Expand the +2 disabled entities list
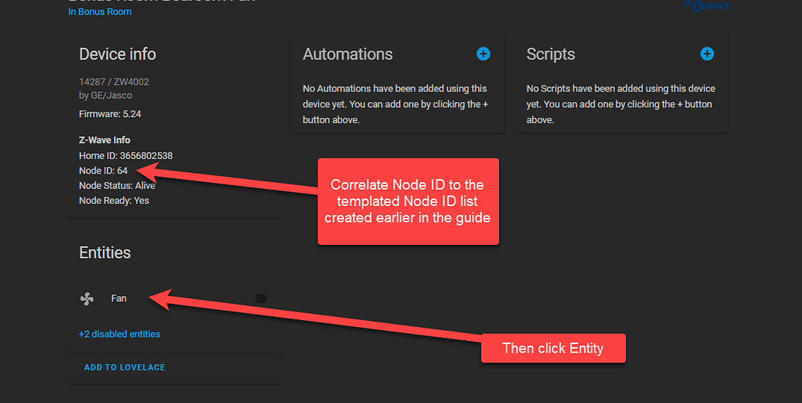Screen dimensions: 802x403 tap(119, 334)
